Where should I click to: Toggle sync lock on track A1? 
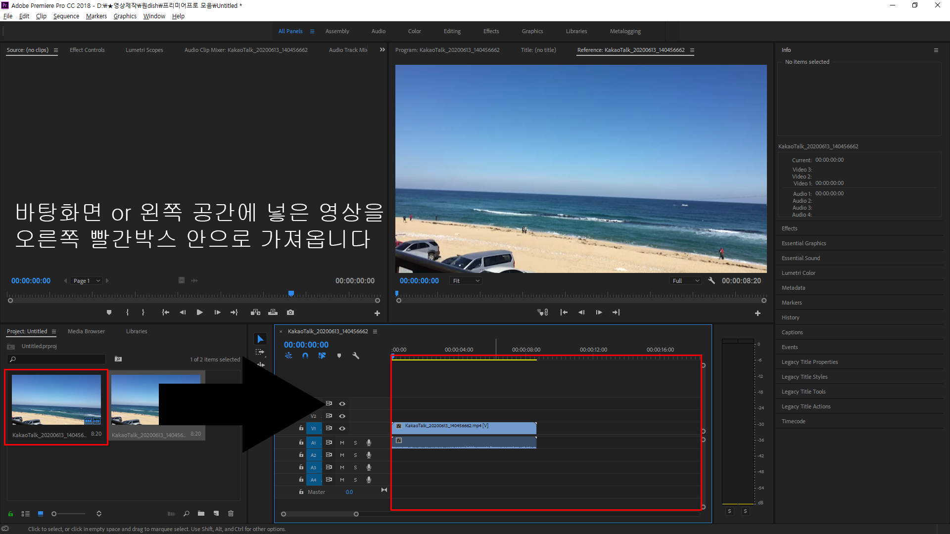coord(329,443)
